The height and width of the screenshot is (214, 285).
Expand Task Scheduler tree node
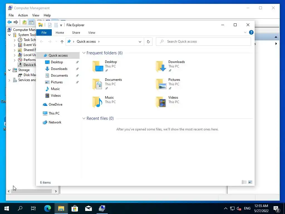click(15, 40)
